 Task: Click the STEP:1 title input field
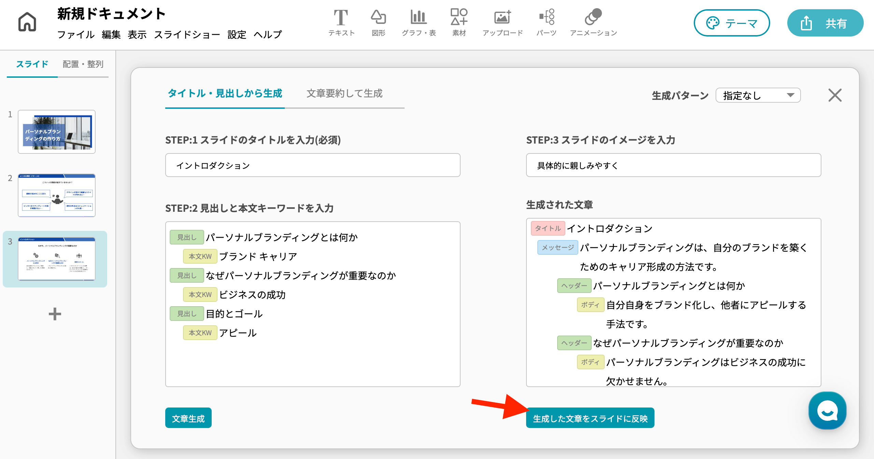point(313,165)
